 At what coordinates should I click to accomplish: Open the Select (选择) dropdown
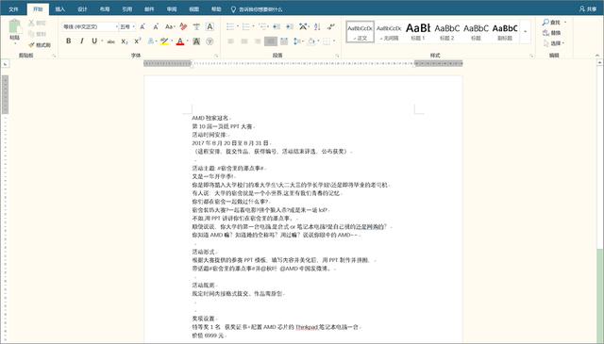click(554, 43)
